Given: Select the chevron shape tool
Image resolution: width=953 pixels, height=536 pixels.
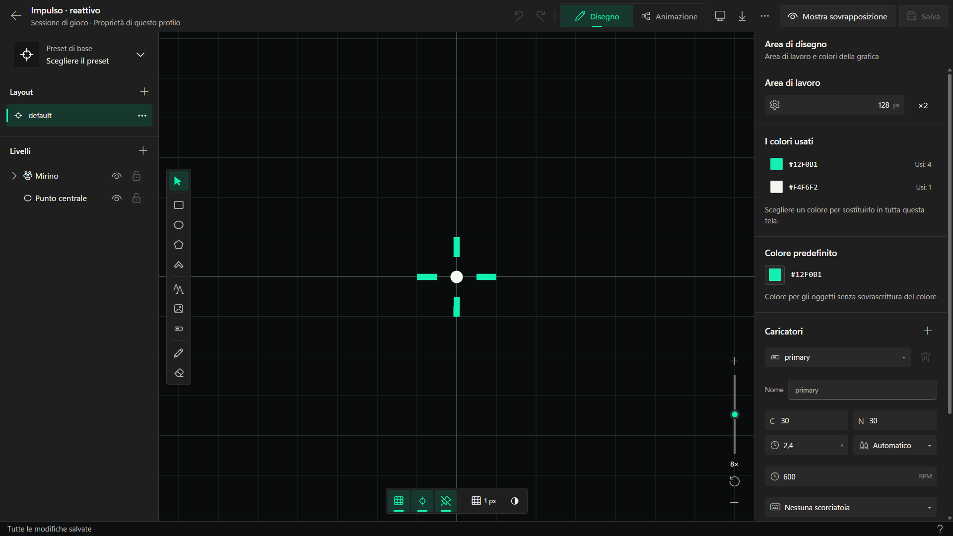Looking at the screenshot, I should [179, 265].
